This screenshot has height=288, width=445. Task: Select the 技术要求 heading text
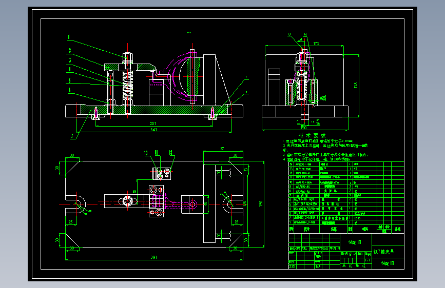click(312, 135)
